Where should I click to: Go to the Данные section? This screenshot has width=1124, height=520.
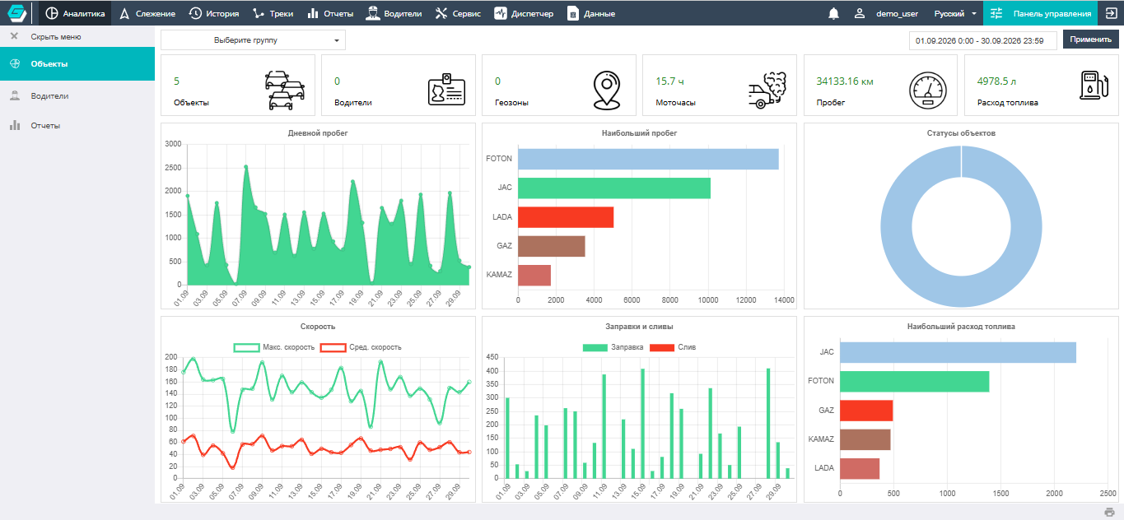tap(591, 13)
